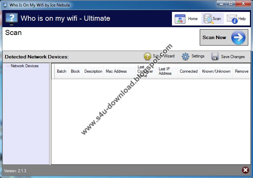This screenshot has width=253, height=178.
Task: Click the Scan database magnifier icon
Action: tap(208, 19)
